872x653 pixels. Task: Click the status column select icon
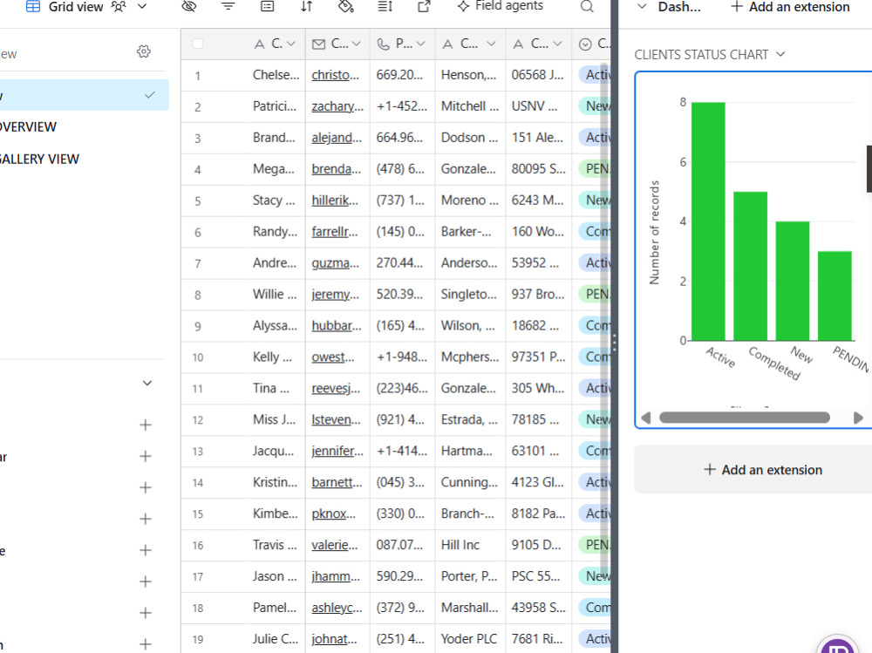click(x=585, y=44)
